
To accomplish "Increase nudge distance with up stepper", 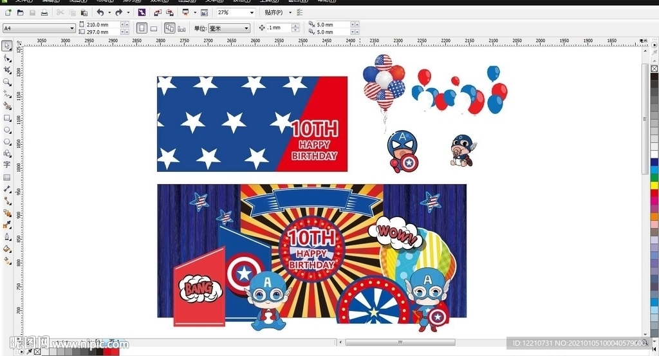I will point(295,26).
